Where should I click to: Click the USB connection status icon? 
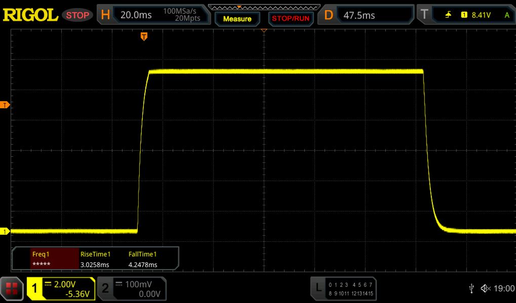click(471, 288)
